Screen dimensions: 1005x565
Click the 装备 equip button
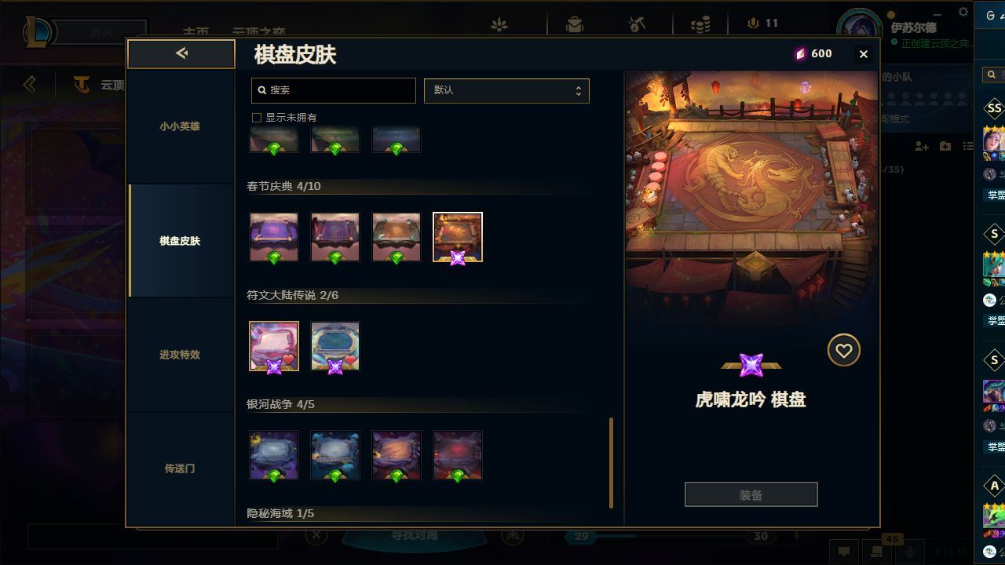751,495
